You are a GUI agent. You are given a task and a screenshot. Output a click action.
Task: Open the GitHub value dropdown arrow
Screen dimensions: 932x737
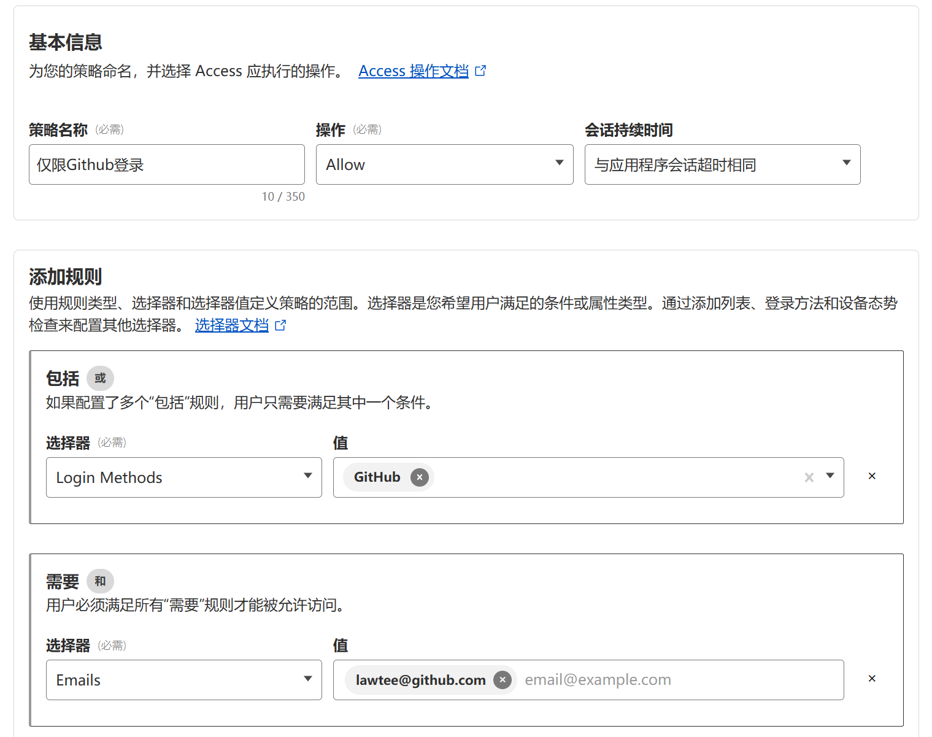point(830,476)
